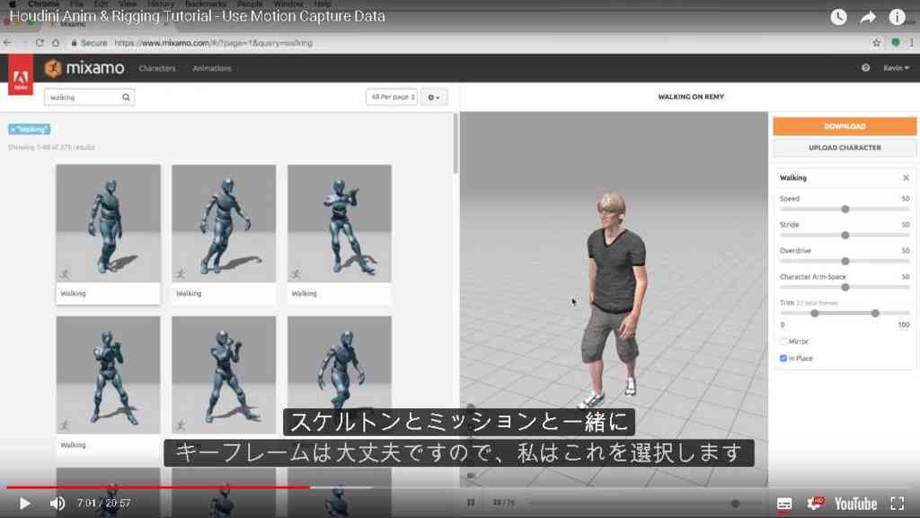This screenshot has height=518, width=920.
Task: Click the Mixamo logo
Action: pos(84,68)
